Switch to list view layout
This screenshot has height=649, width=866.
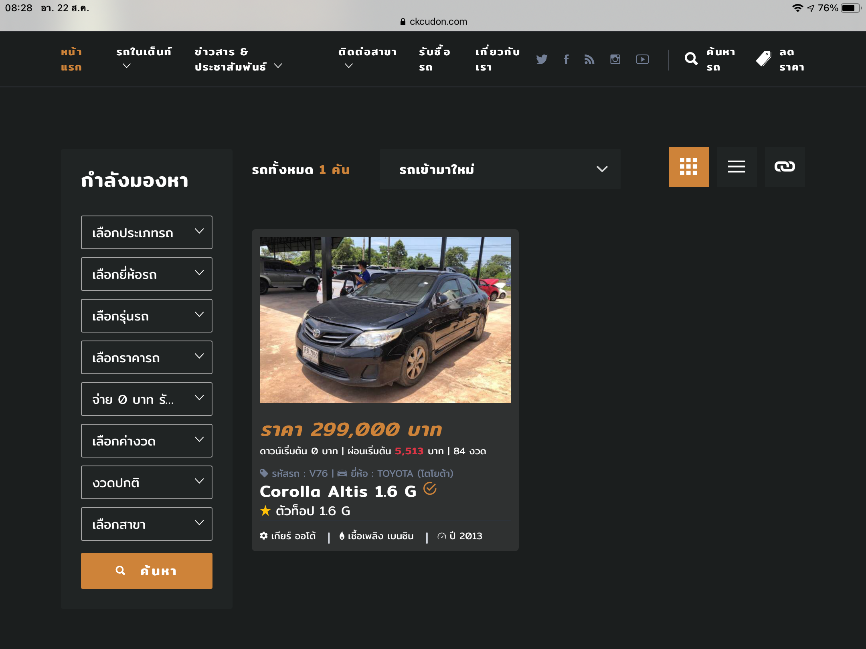(x=737, y=167)
